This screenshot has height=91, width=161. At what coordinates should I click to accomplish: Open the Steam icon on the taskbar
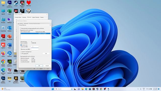[97, 89]
